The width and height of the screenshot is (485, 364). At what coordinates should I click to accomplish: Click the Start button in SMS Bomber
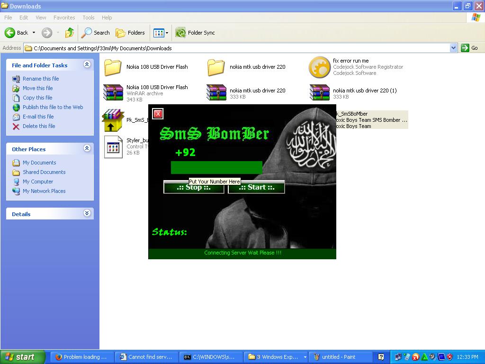pyautogui.click(x=256, y=188)
